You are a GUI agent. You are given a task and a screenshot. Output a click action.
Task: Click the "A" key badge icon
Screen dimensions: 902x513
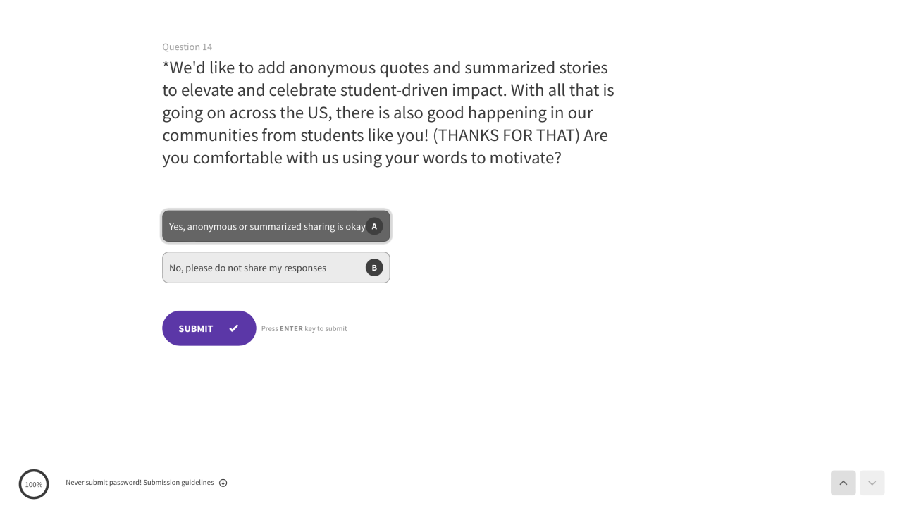pos(374,226)
